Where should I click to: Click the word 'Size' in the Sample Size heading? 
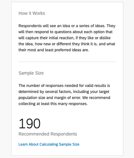[39, 73]
